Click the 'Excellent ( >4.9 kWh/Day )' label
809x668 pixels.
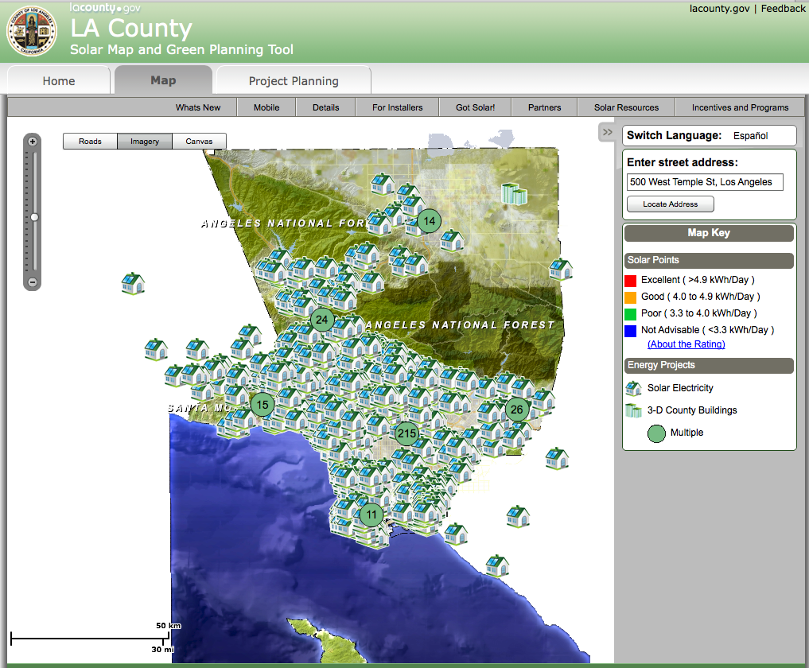698,280
